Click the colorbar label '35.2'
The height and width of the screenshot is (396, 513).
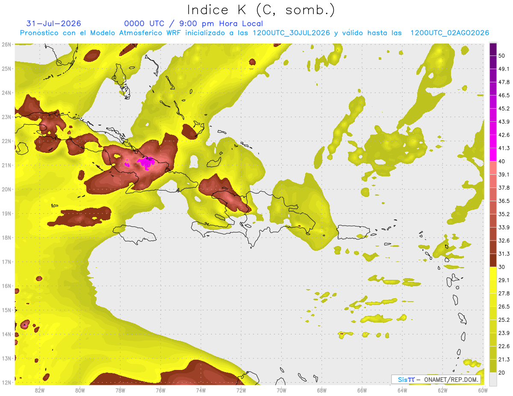click(504, 214)
